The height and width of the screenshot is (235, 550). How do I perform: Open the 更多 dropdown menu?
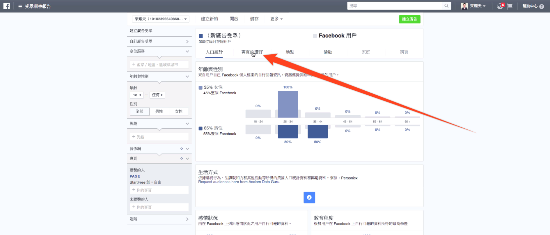pos(276,19)
